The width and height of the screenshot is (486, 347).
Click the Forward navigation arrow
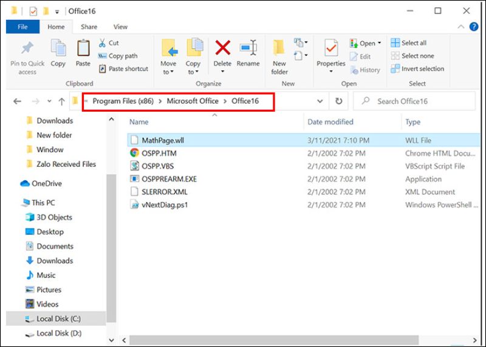point(36,101)
